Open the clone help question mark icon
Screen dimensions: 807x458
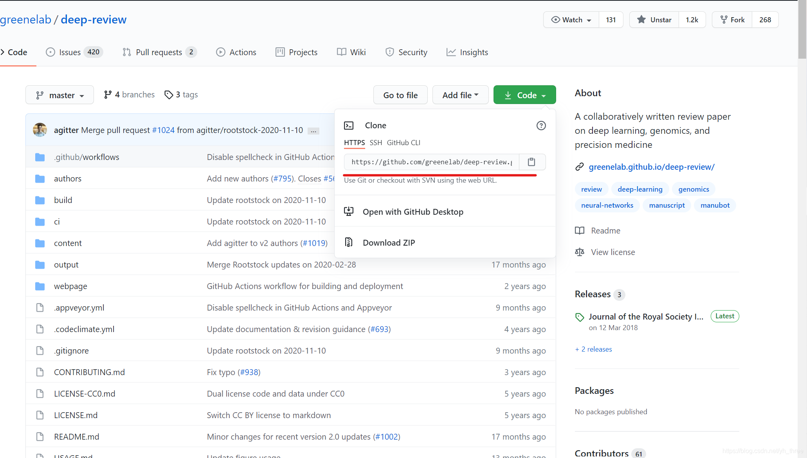point(541,126)
